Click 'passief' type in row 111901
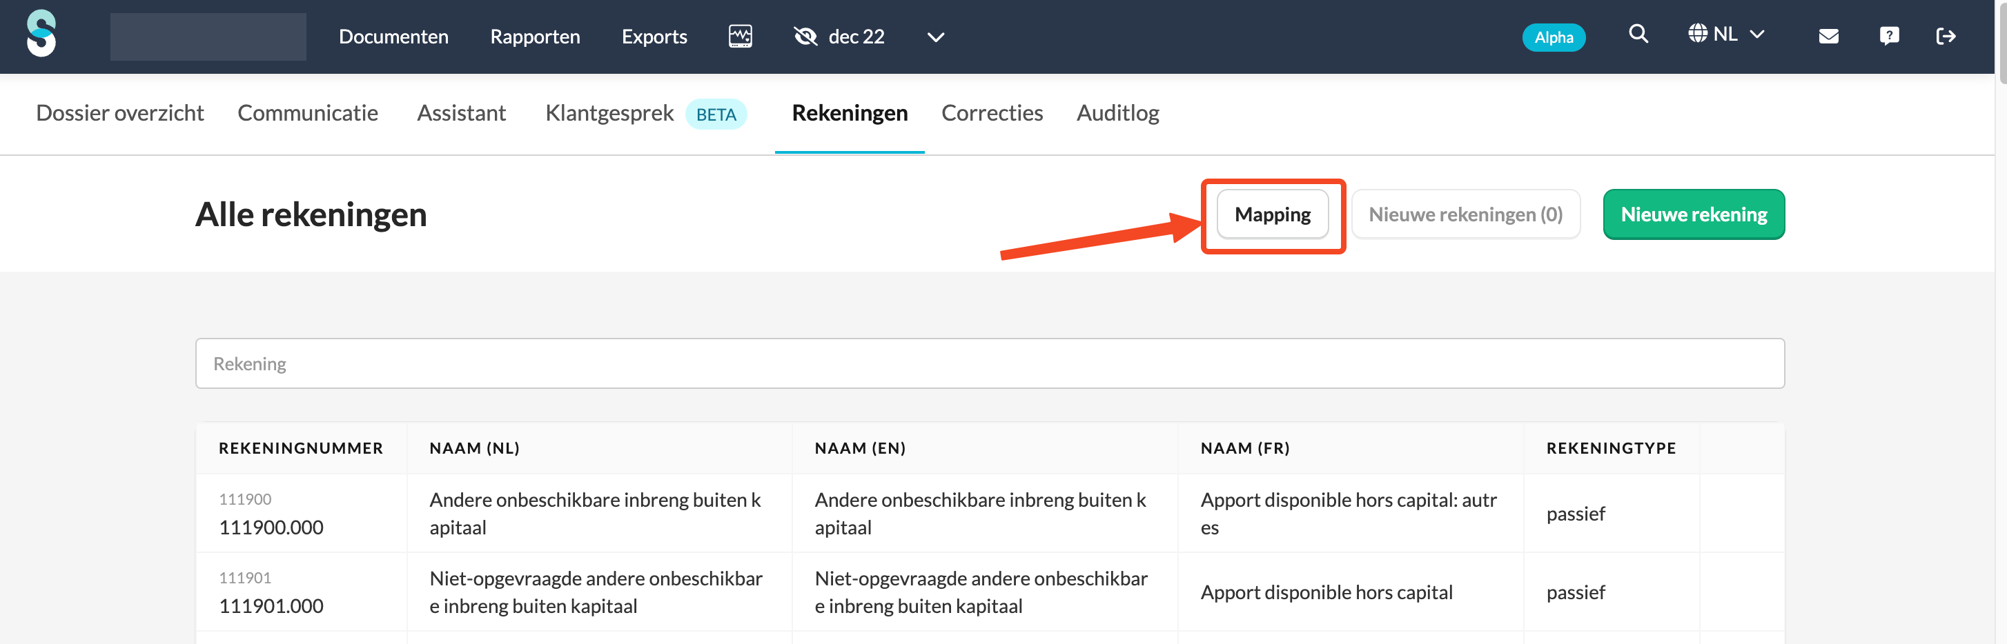Image resolution: width=2007 pixels, height=644 pixels. click(x=1576, y=592)
